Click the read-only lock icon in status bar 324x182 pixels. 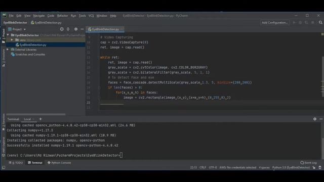point(314,167)
